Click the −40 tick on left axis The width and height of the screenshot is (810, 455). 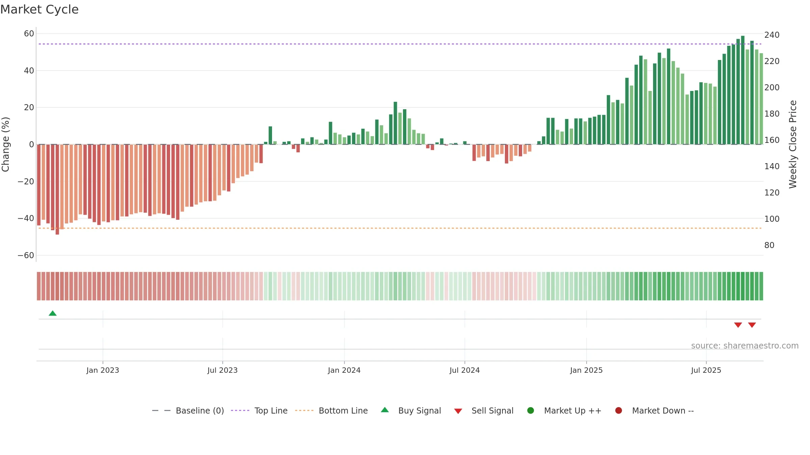coord(26,218)
